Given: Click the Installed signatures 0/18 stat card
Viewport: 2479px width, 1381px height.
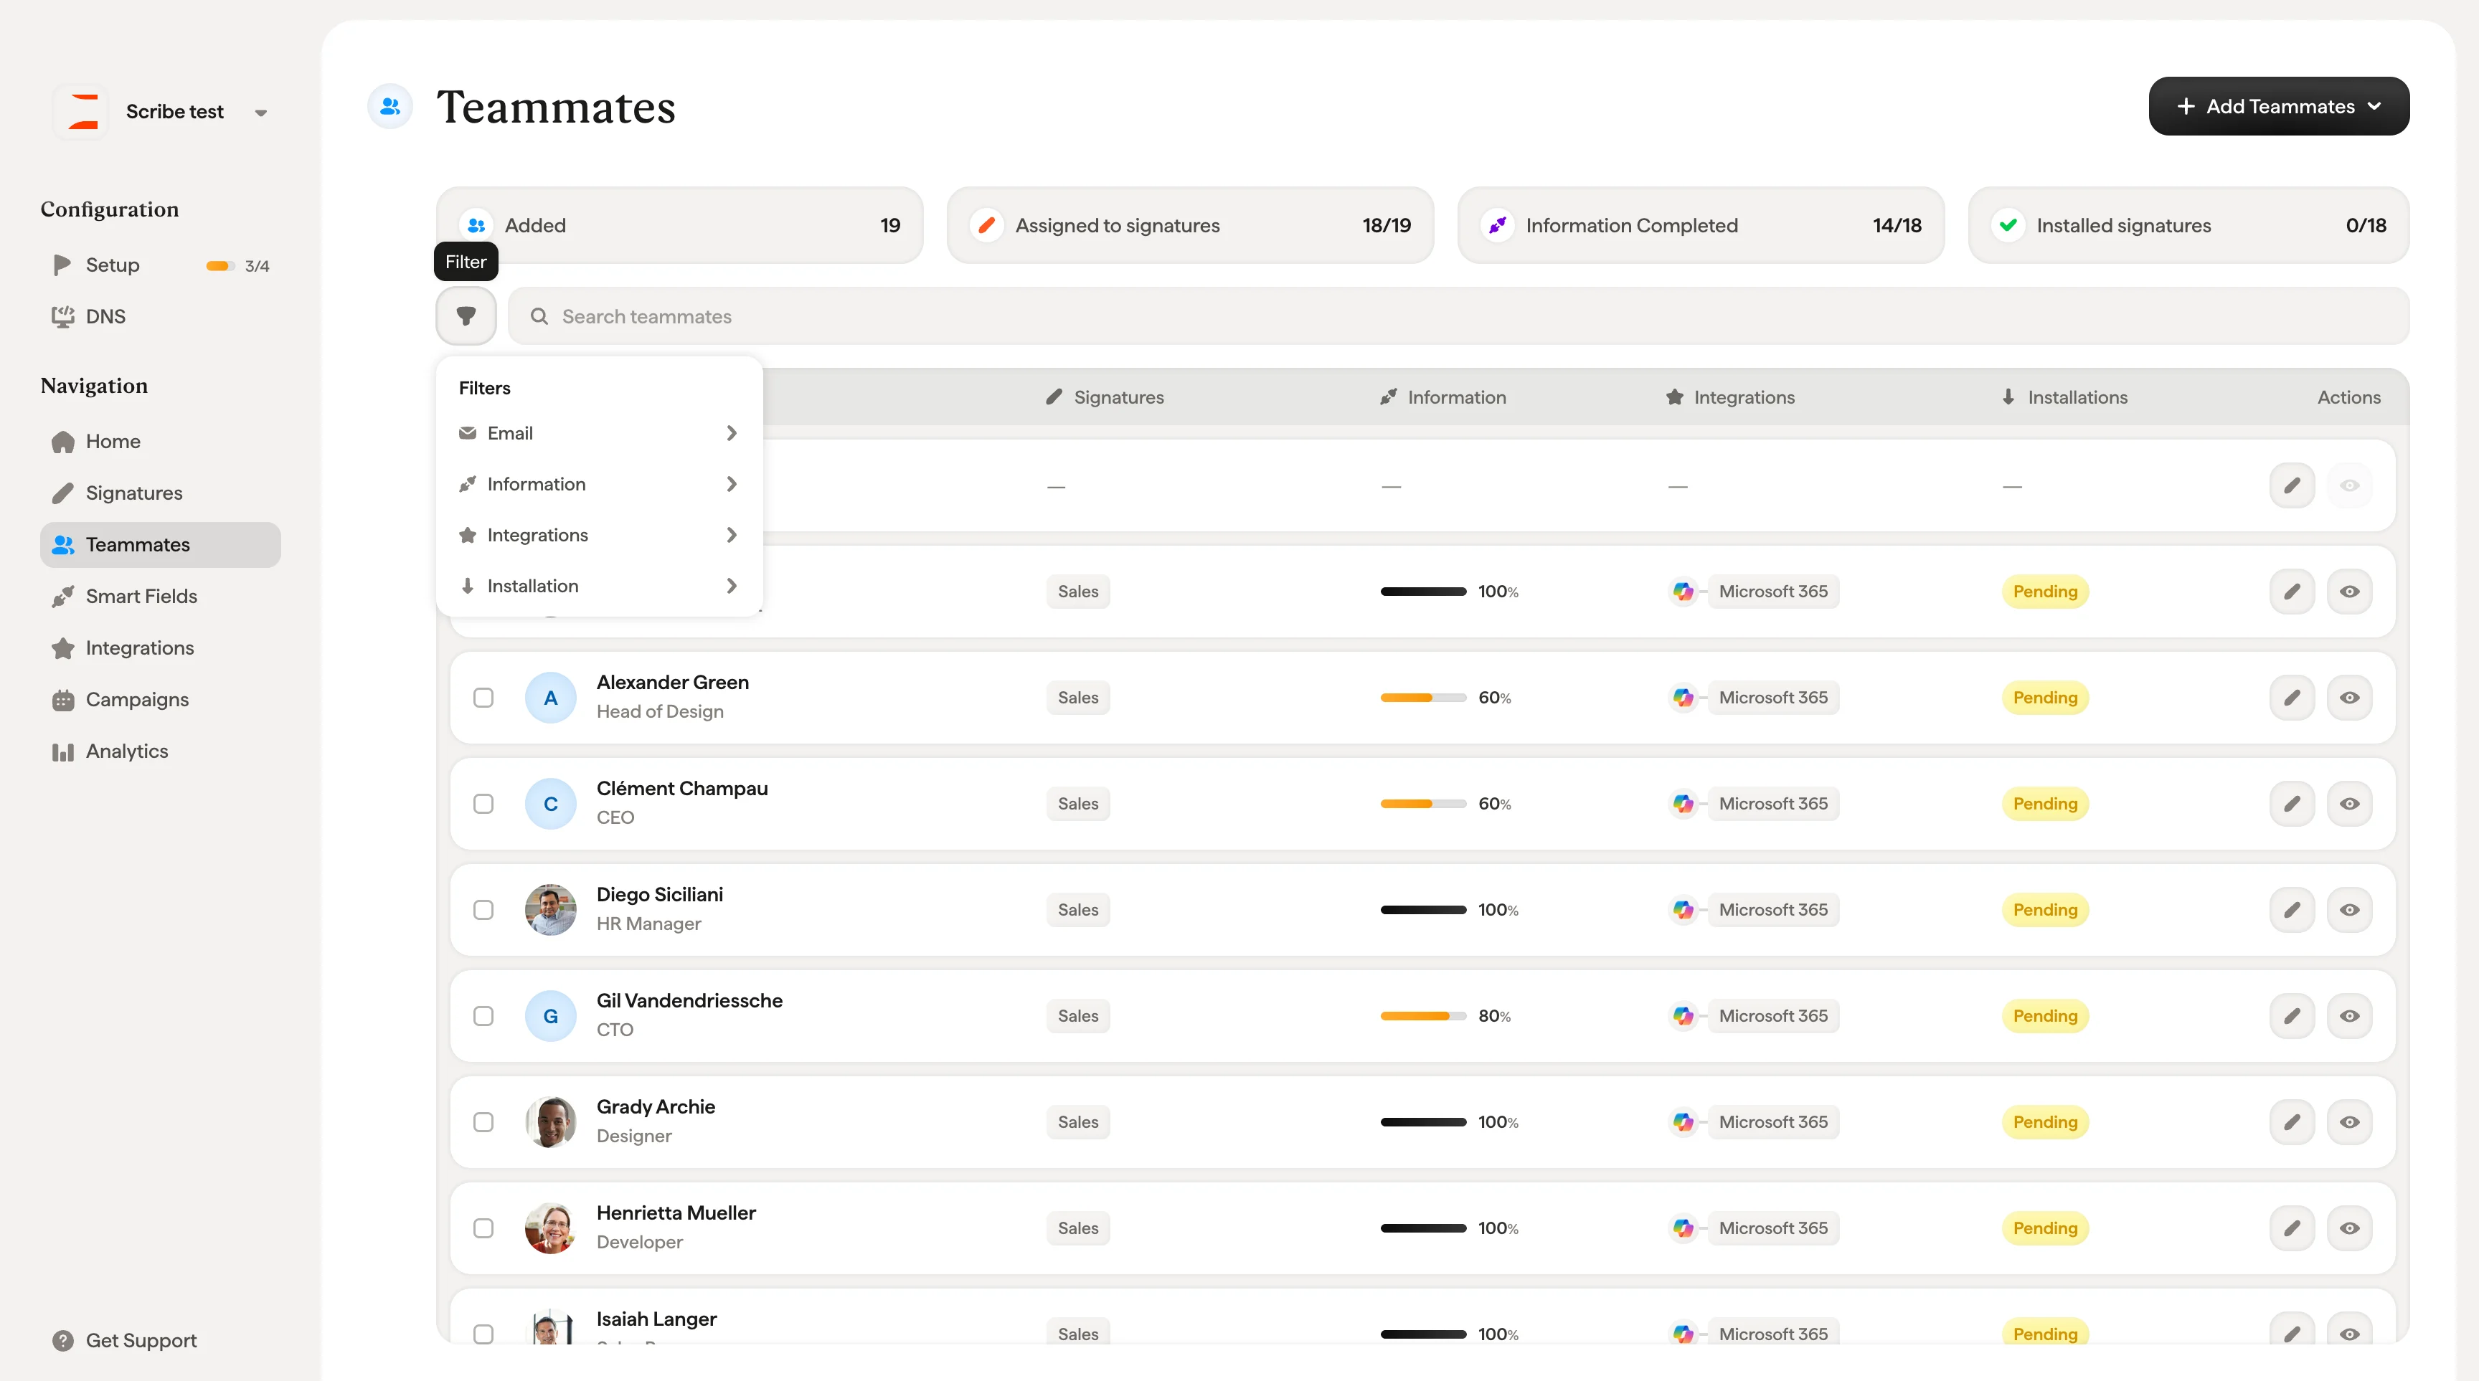Looking at the screenshot, I should click(2188, 225).
